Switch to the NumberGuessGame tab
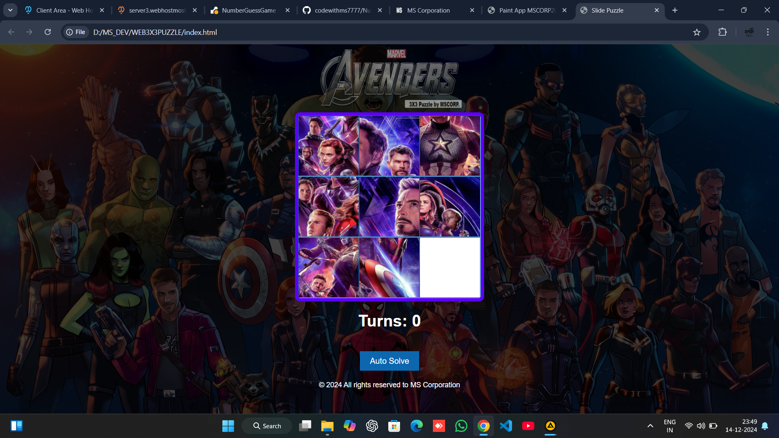The height and width of the screenshot is (438, 779). (x=249, y=10)
